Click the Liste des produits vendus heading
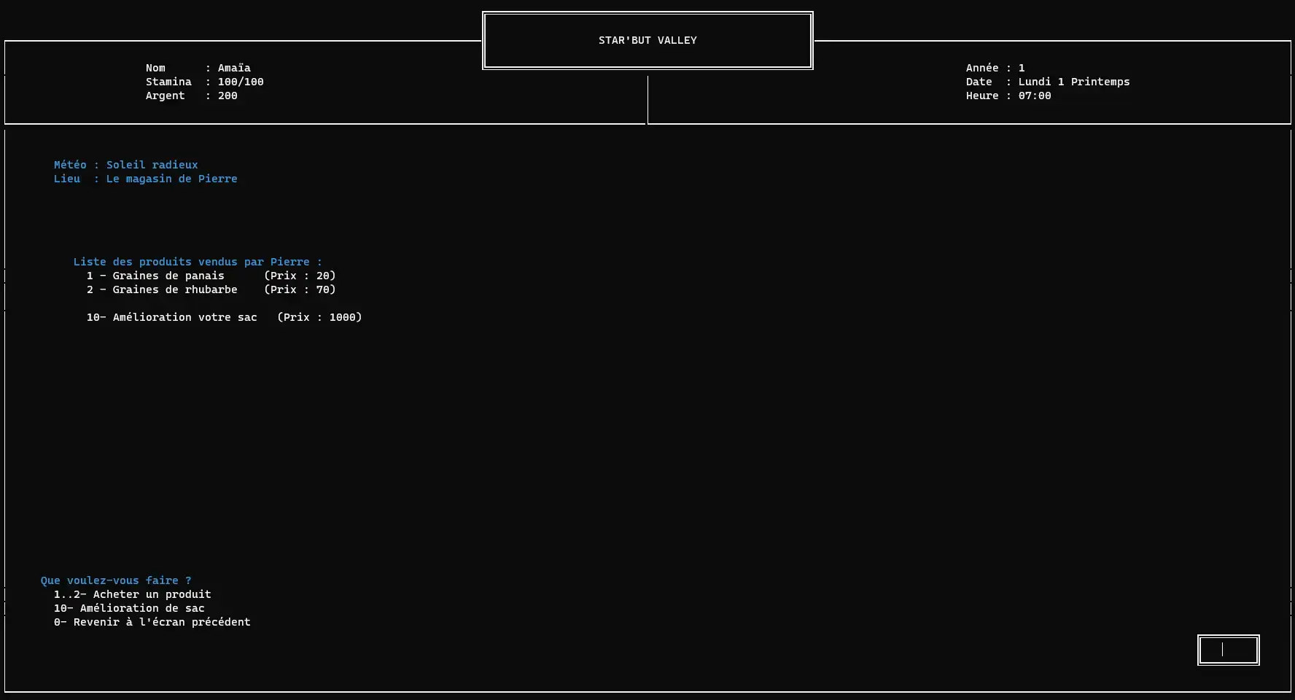Viewport: 1295px width, 700px height. point(197,262)
